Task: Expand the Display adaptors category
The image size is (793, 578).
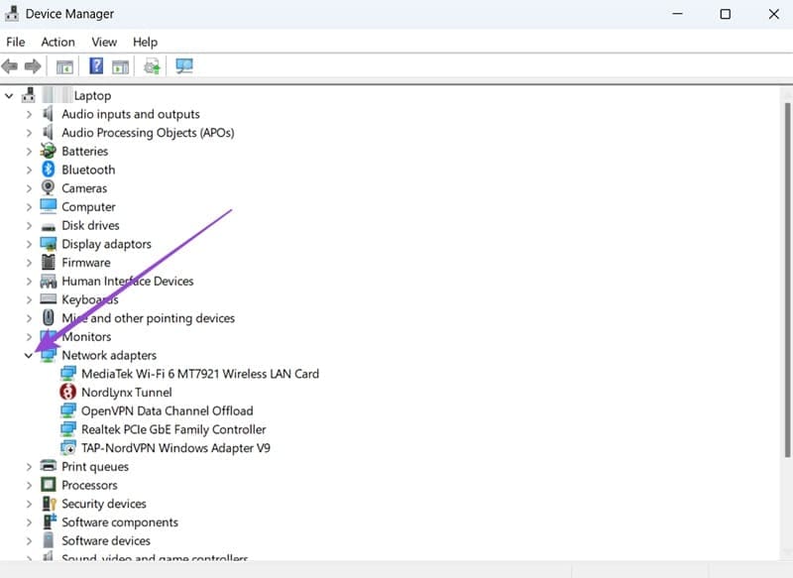Action: [x=28, y=243]
